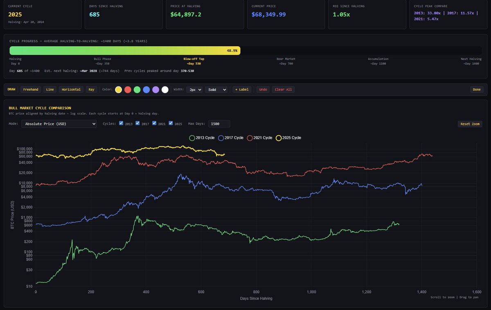Pick the red drawing color
This screenshot has width=491, height=310.
tap(128, 89)
